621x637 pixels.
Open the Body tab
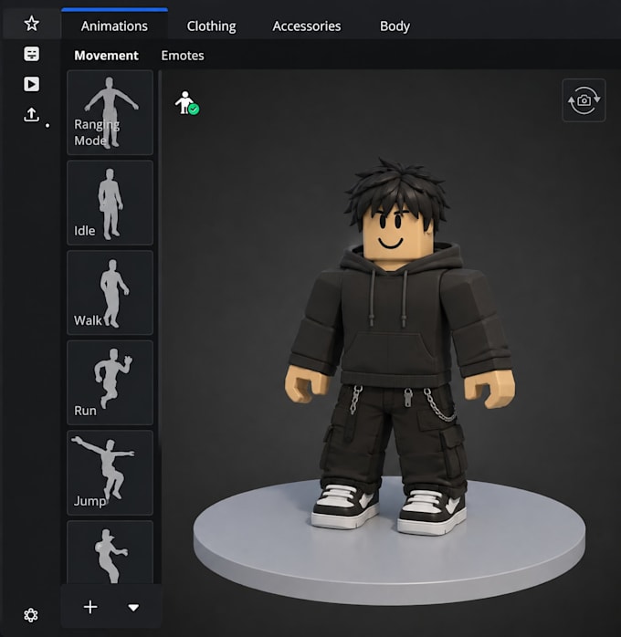[x=395, y=26]
